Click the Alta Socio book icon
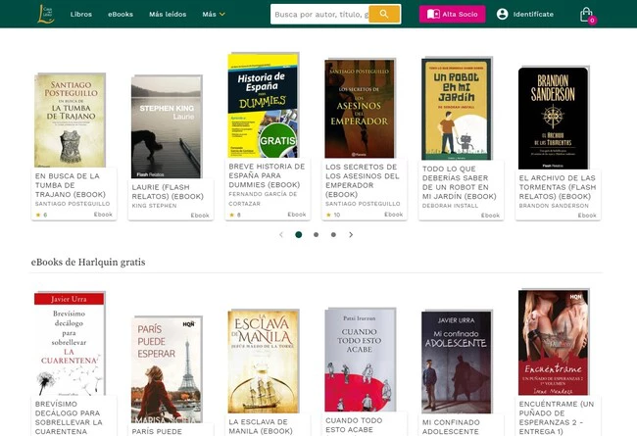This screenshot has height=436, width=637. 433,15
